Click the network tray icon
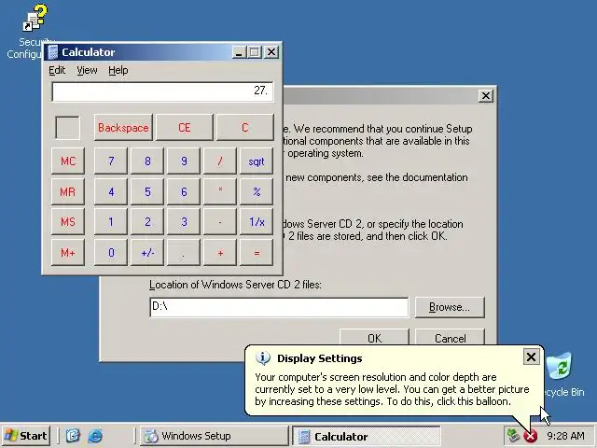This screenshot has width=597, height=448. 513,436
